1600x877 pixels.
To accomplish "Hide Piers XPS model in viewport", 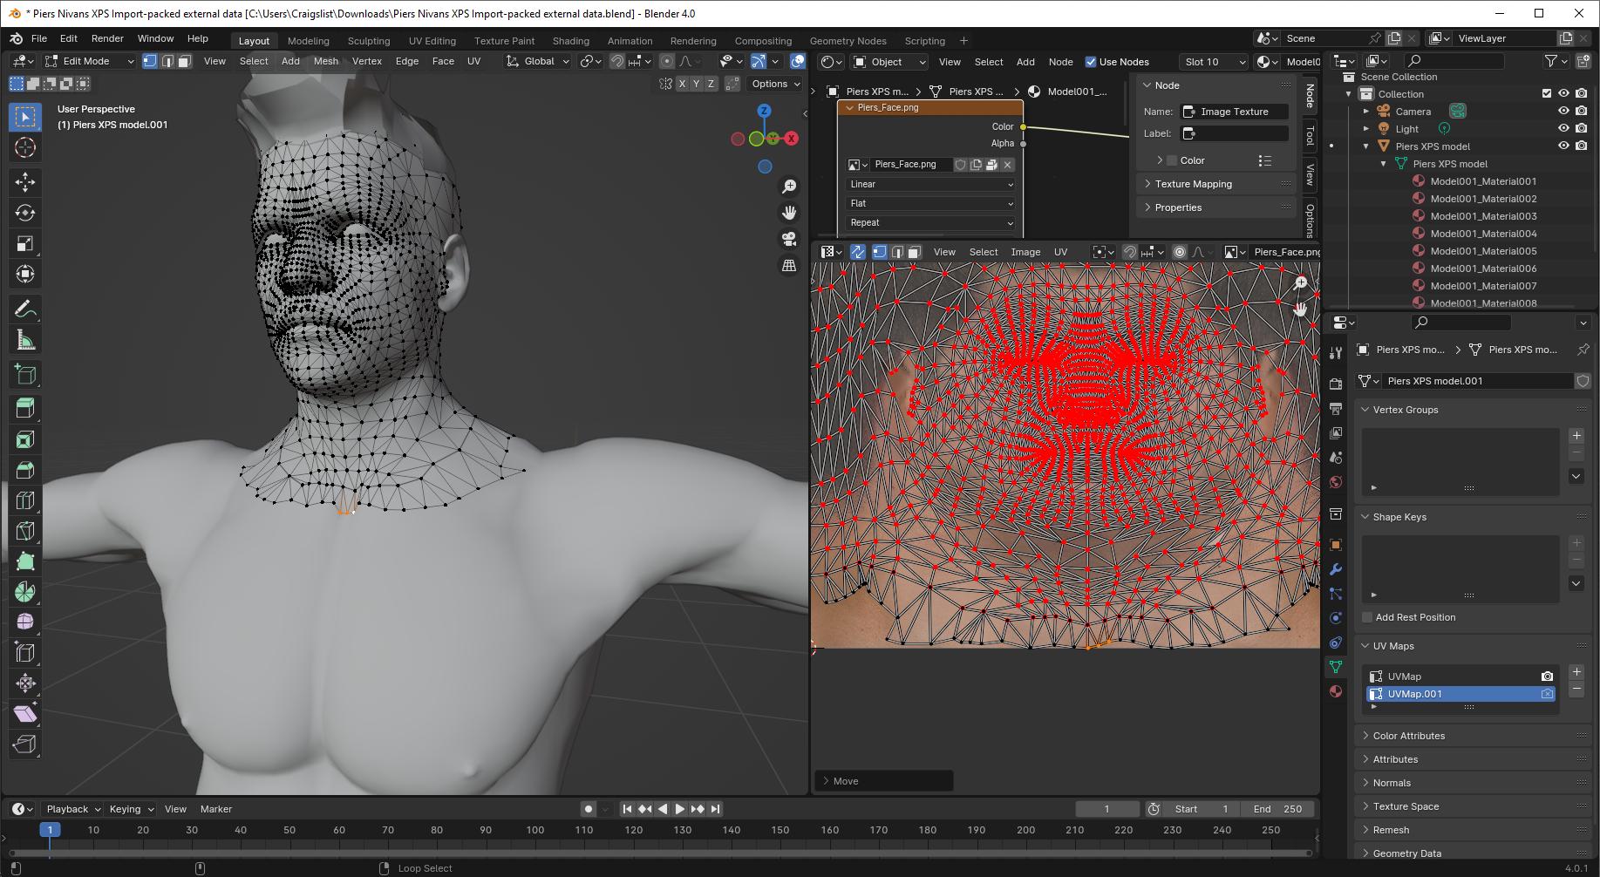I will click(1563, 146).
